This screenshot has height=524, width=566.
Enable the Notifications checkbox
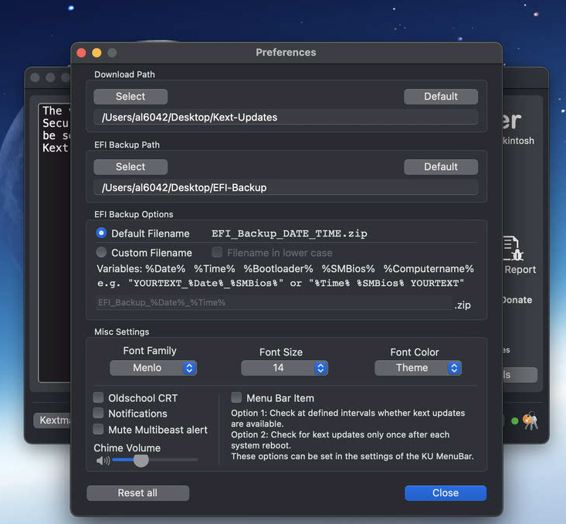98,413
